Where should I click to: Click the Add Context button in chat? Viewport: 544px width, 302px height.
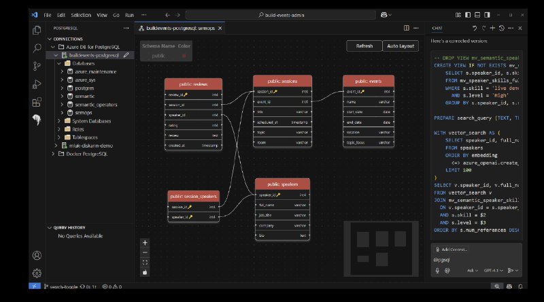click(x=451, y=249)
